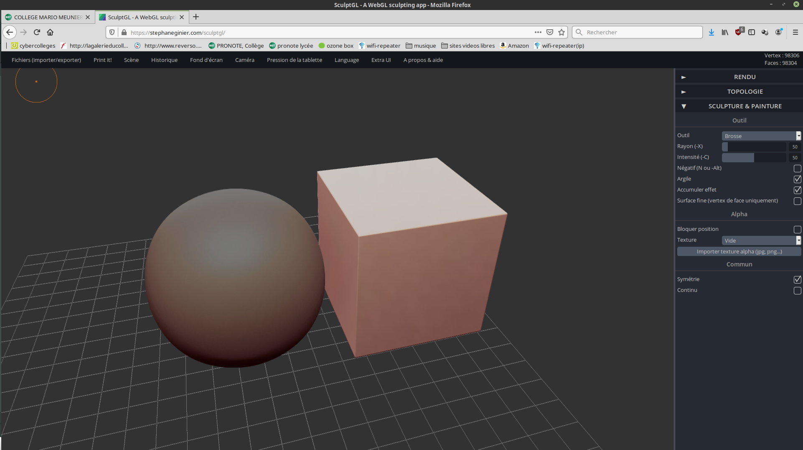This screenshot has width=803, height=450.
Task: Uncheck Accumuler effet
Action: (x=797, y=190)
